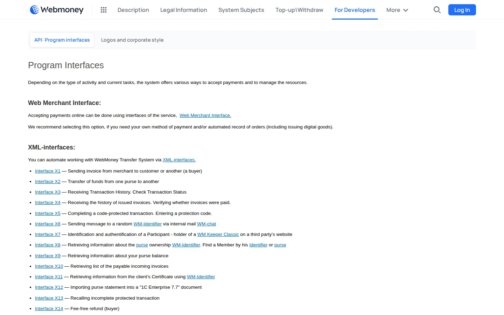Open the Interface X10 link

49,266
